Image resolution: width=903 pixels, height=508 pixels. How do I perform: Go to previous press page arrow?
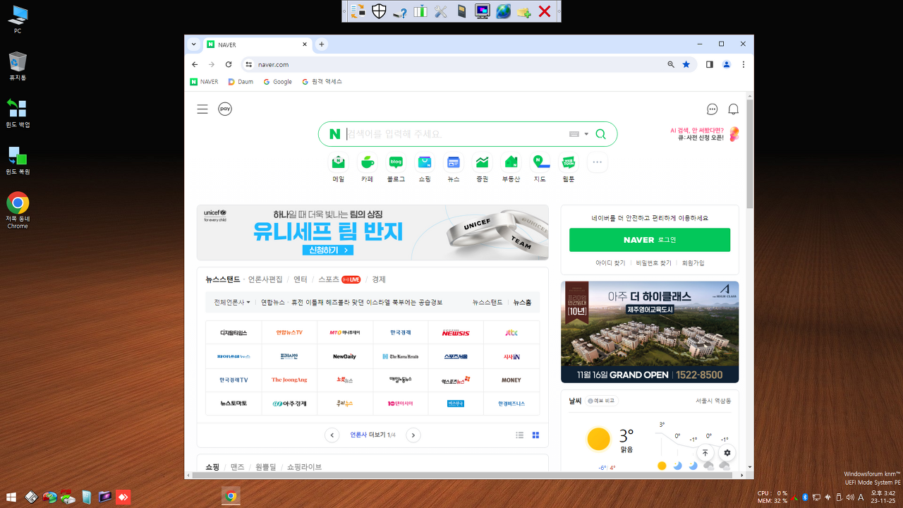[332, 435]
